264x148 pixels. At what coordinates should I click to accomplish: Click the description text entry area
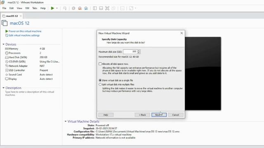pyautogui.click(x=30, y=93)
